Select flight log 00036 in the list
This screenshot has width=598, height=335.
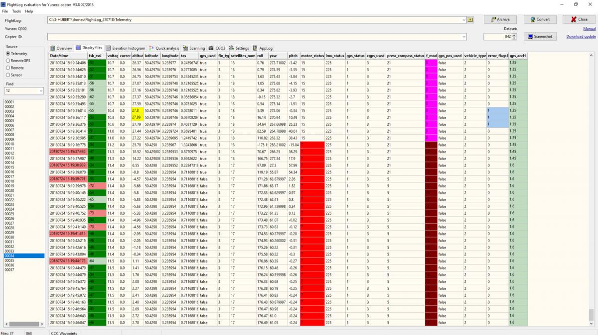(9, 265)
